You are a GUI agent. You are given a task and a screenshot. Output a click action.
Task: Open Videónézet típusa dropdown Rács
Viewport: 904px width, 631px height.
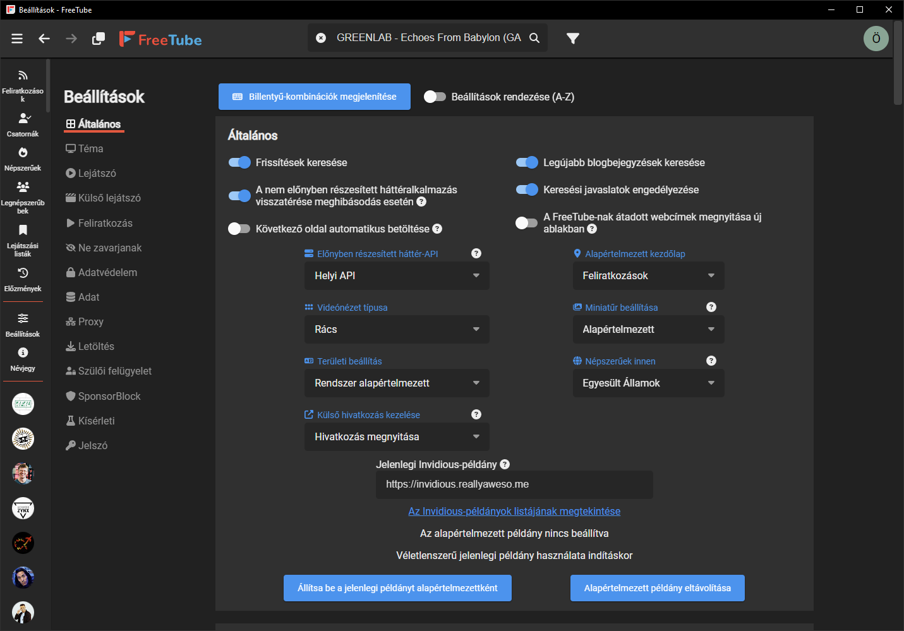[397, 330]
